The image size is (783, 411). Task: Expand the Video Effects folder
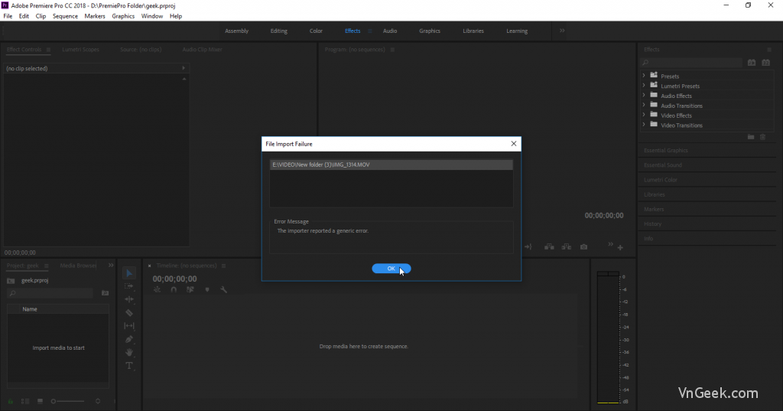pos(644,115)
